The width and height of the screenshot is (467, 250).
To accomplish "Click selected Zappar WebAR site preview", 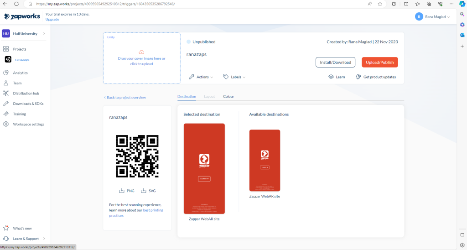I will (204, 169).
